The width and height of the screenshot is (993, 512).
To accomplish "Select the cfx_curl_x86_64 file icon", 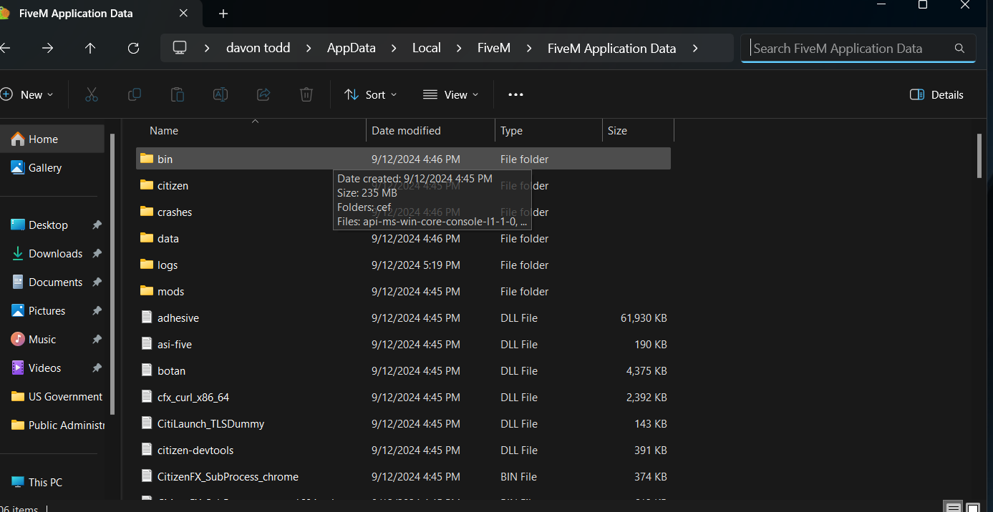I will [147, 397].
